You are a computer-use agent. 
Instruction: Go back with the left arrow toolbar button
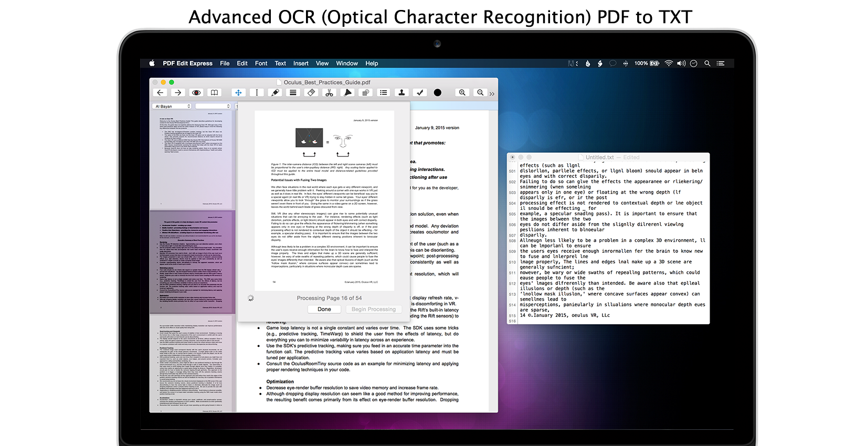point(160,93)
